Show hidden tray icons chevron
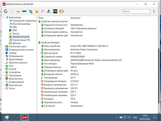This screenshot has width=161, height=121. click(x=116, y=117)
